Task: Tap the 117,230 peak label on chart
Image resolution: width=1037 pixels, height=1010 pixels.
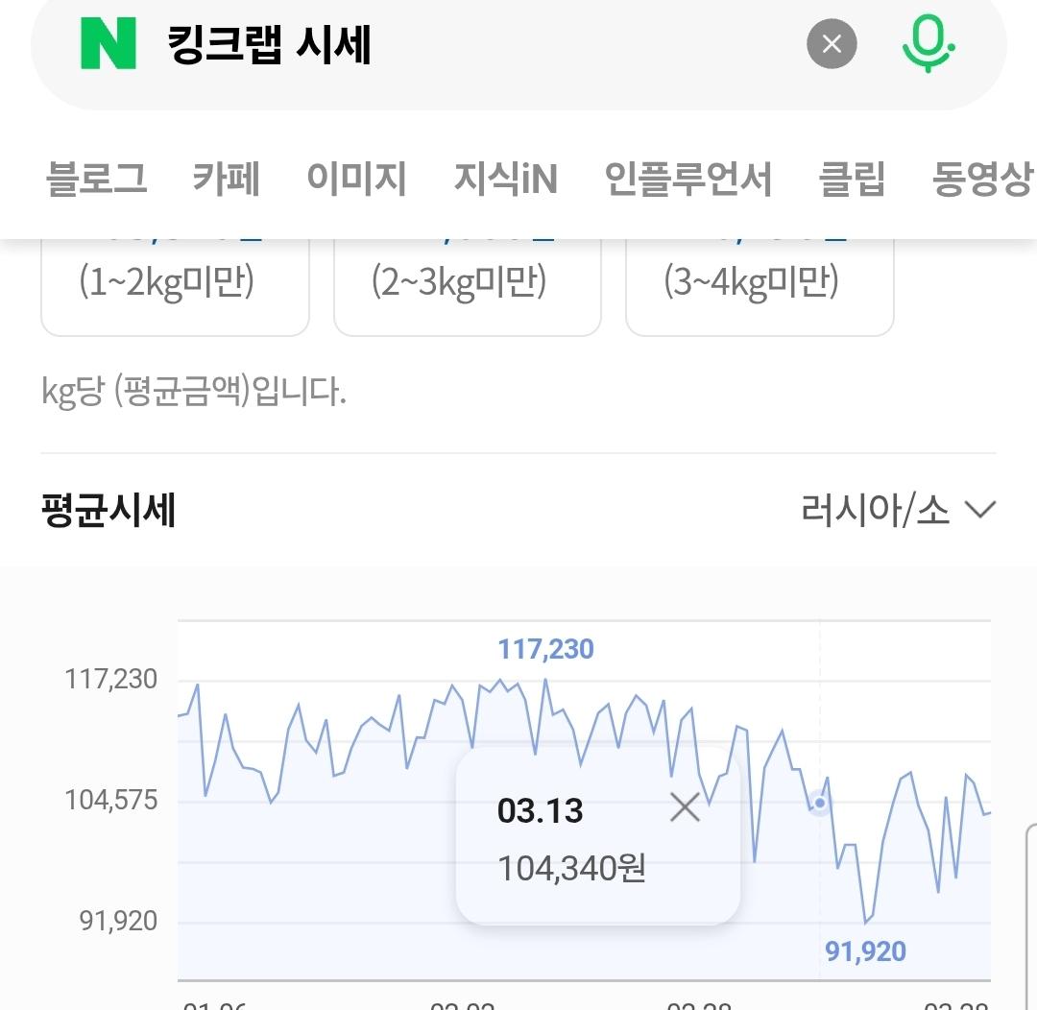Action: [x=545, y=650]
